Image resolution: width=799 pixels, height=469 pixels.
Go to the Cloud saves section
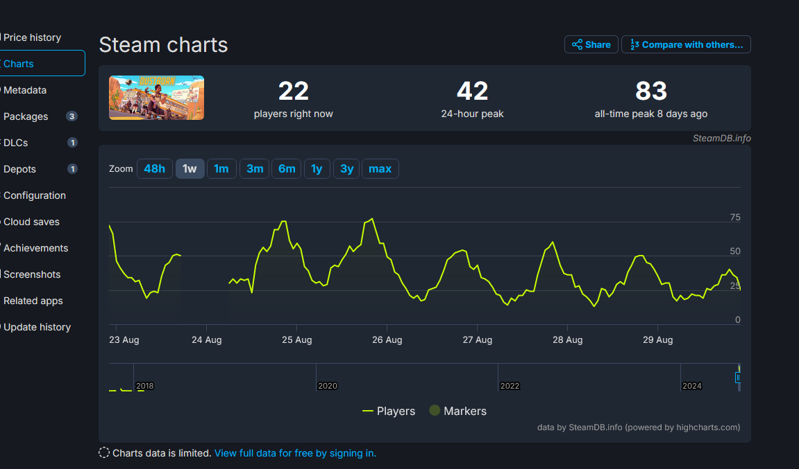click(31, 222)
